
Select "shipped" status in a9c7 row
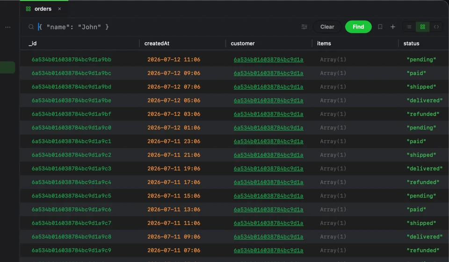pyautogui.click(x=421, y=223)
